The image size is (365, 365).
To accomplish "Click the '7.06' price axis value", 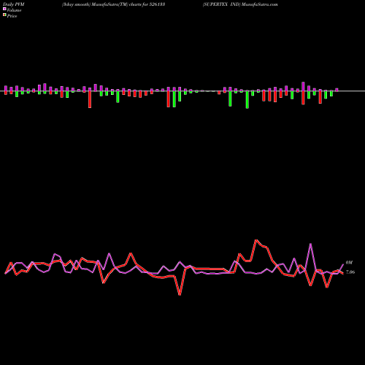I will point(350,272).
